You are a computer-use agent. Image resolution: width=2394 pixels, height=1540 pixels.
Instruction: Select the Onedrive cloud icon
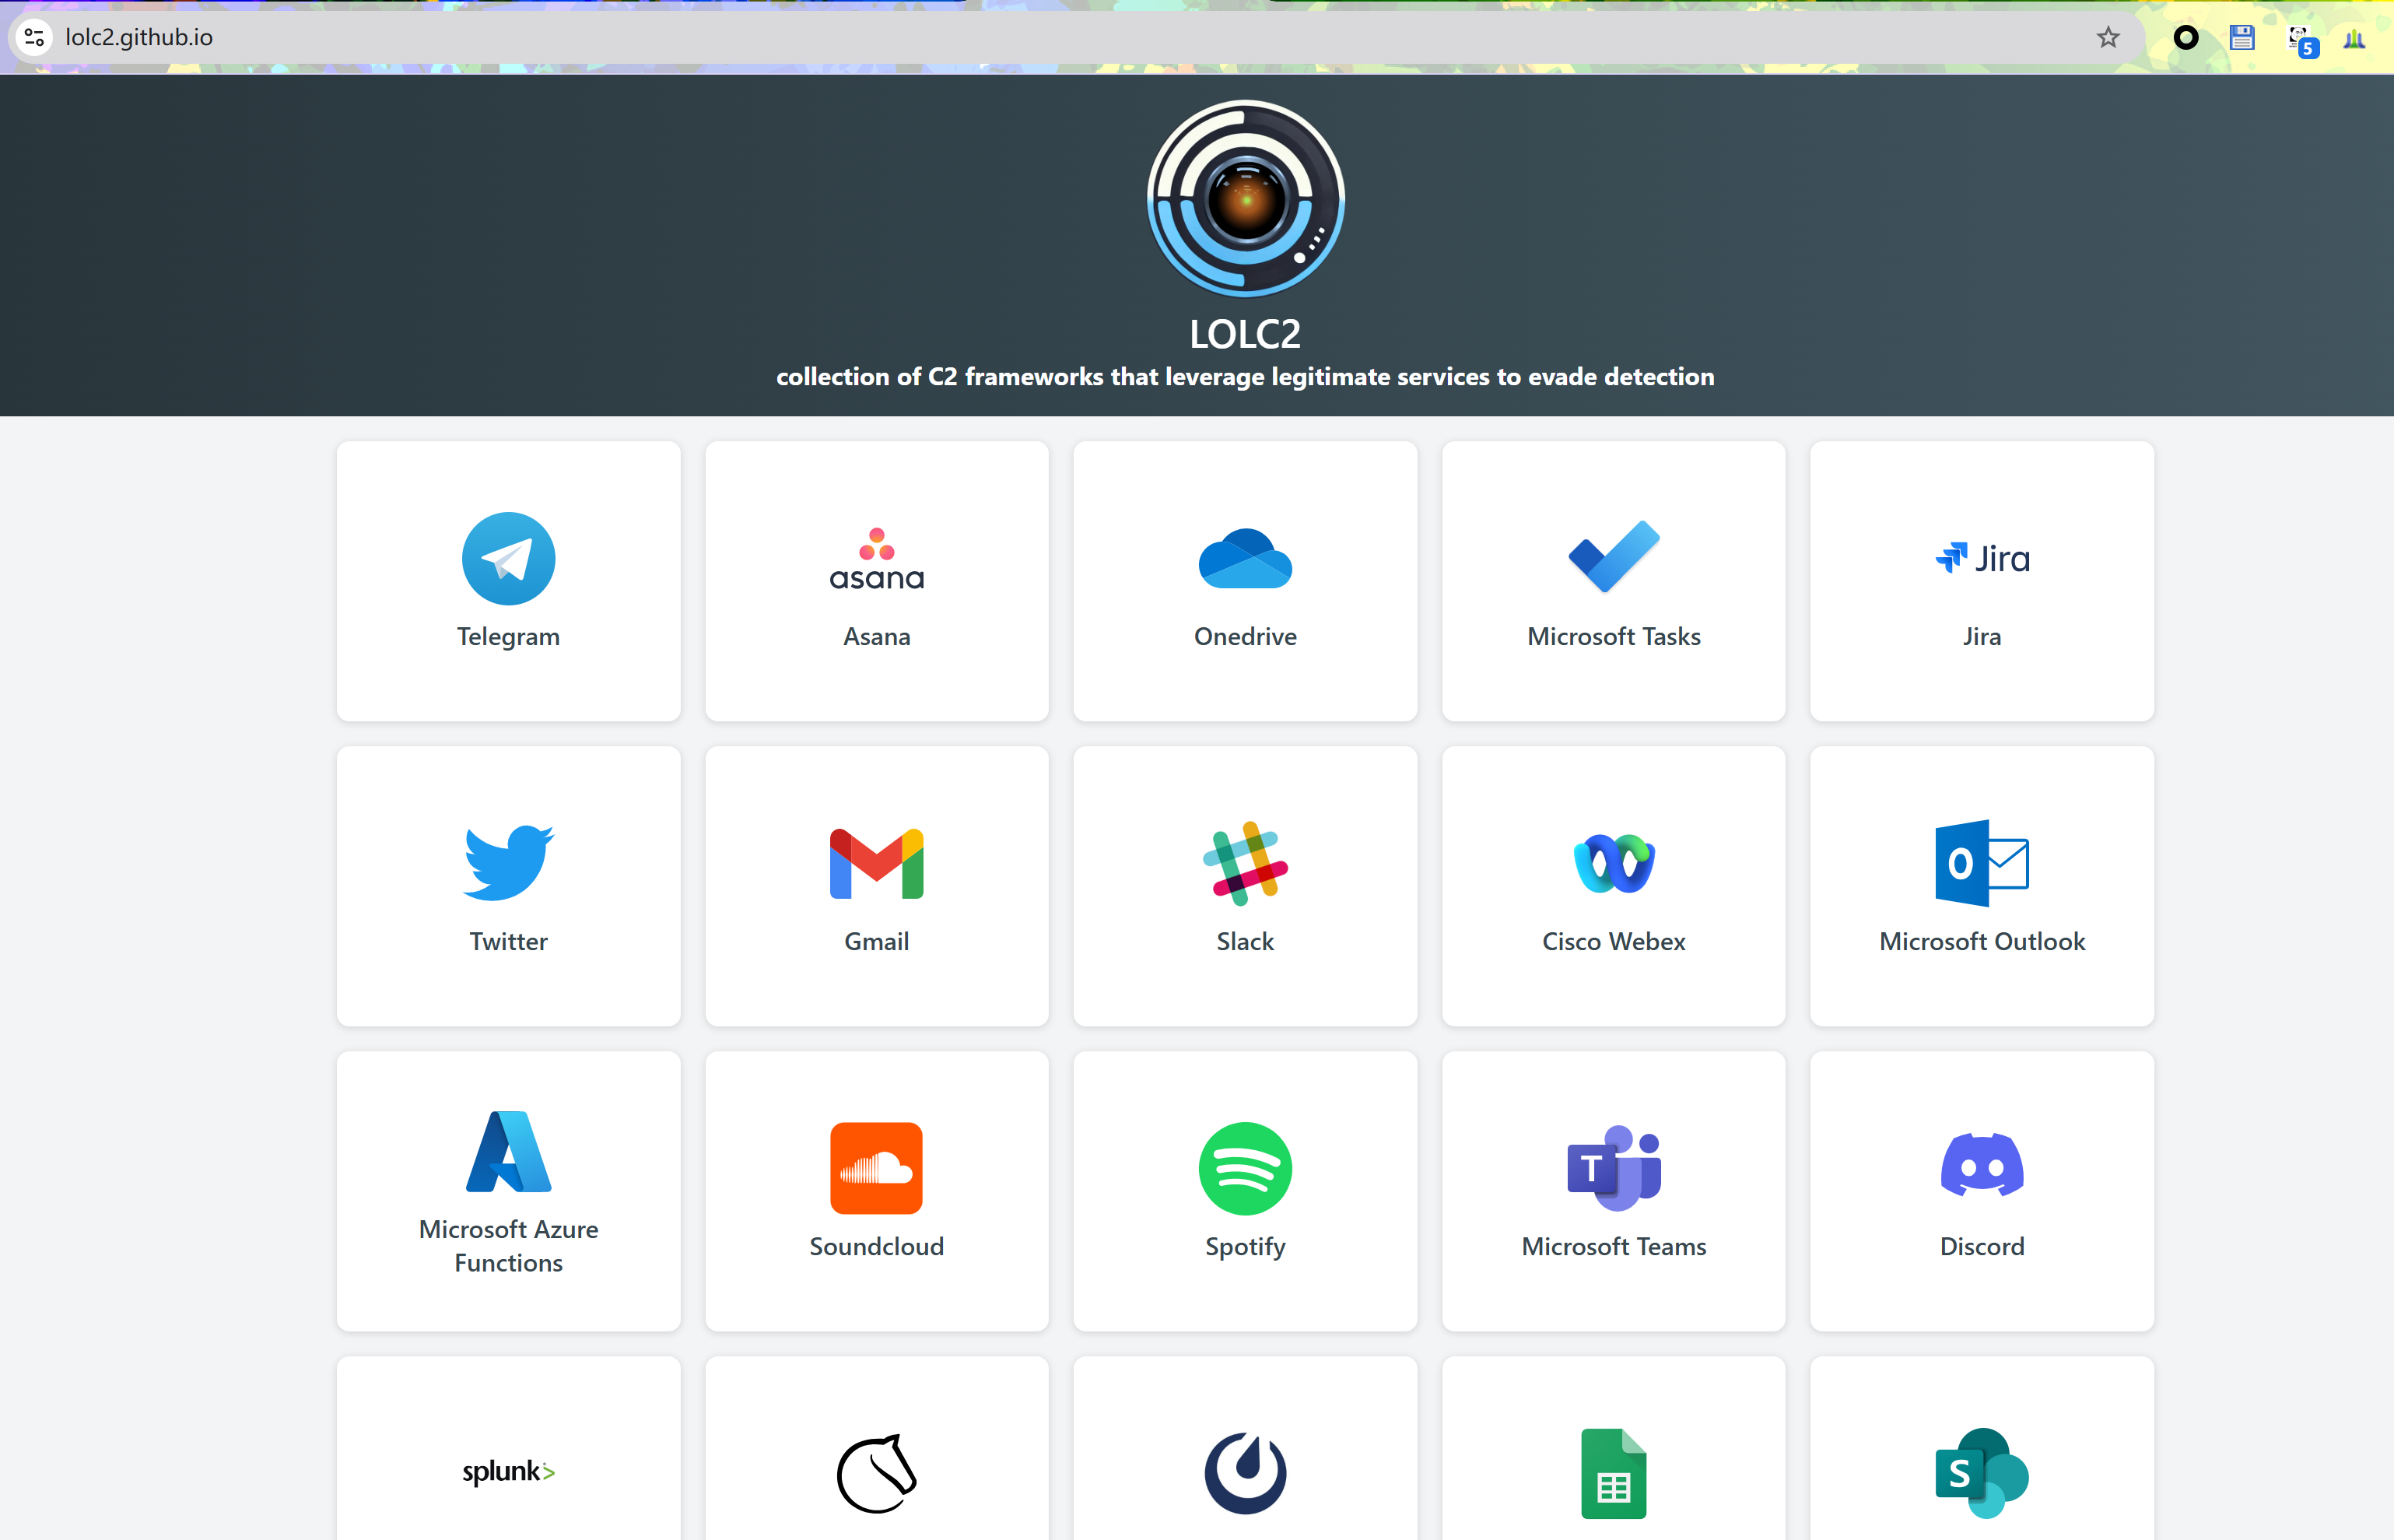1245,559
